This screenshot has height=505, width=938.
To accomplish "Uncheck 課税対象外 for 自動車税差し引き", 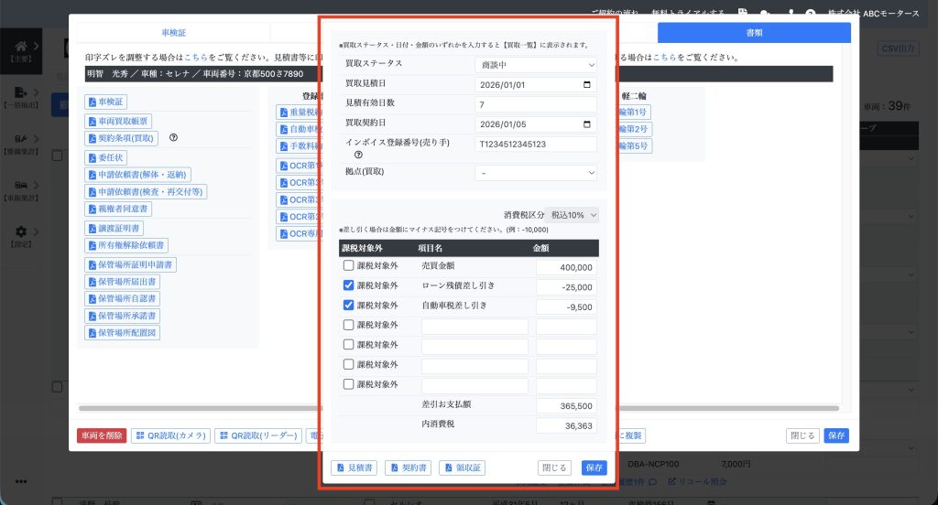I will pyautogui.click(x=348, y=305).
